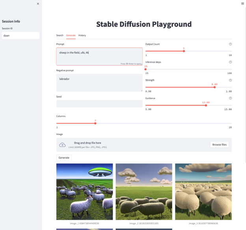Viewport: 246px width, 230px height.
Task: Click the image_1 caption text
Action: point(84,223)
